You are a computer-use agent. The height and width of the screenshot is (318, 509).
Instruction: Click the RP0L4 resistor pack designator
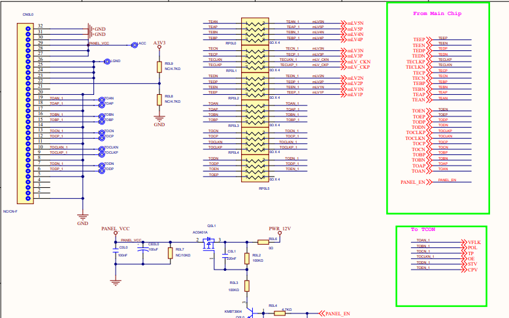tap(233, 152)
